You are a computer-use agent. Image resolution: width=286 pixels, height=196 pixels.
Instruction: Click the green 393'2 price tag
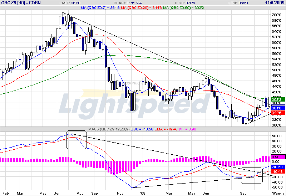coord(278,99)
